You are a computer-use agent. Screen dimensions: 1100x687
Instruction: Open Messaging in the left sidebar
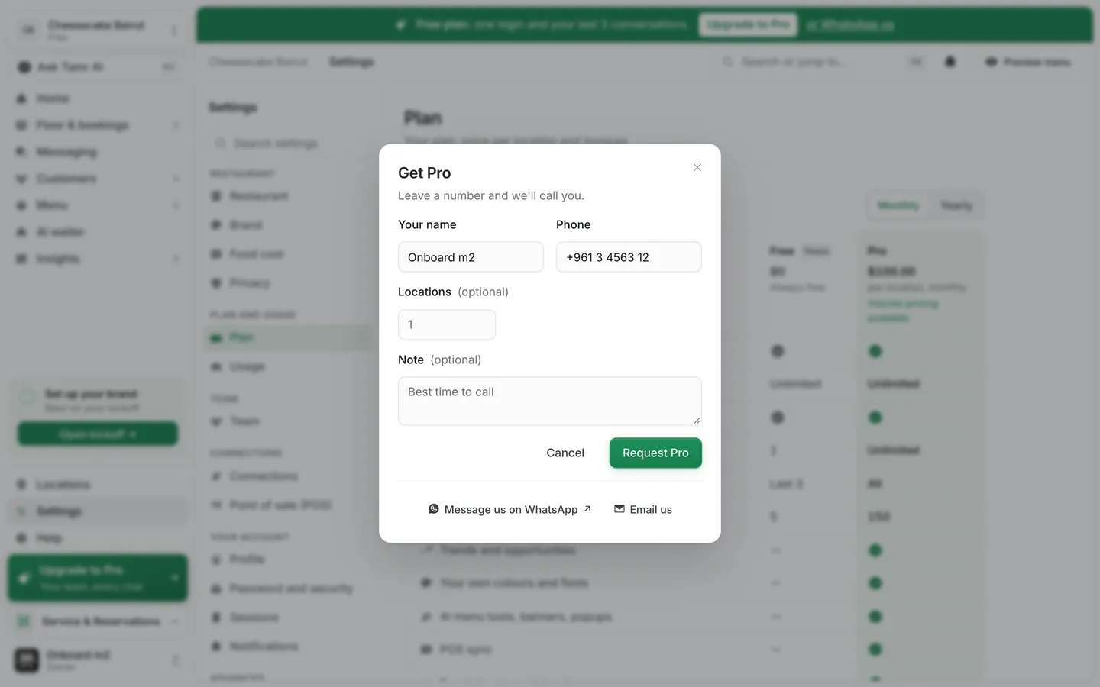tap(98, 152)
